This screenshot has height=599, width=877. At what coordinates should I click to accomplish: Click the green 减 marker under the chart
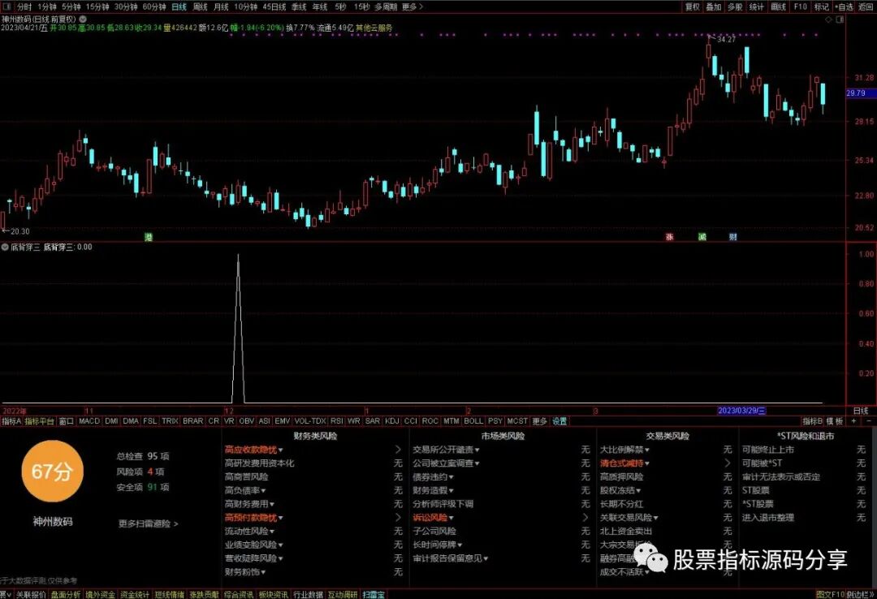(702, 237)
